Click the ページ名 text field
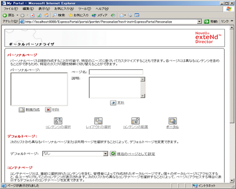The image size is (236, 189). [116, 72]
